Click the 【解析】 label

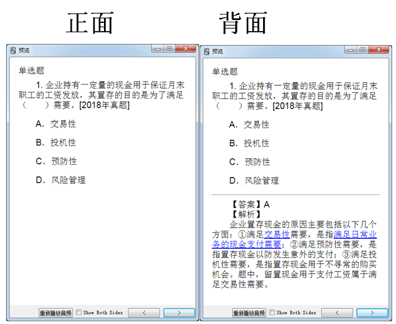coord(246,214)
